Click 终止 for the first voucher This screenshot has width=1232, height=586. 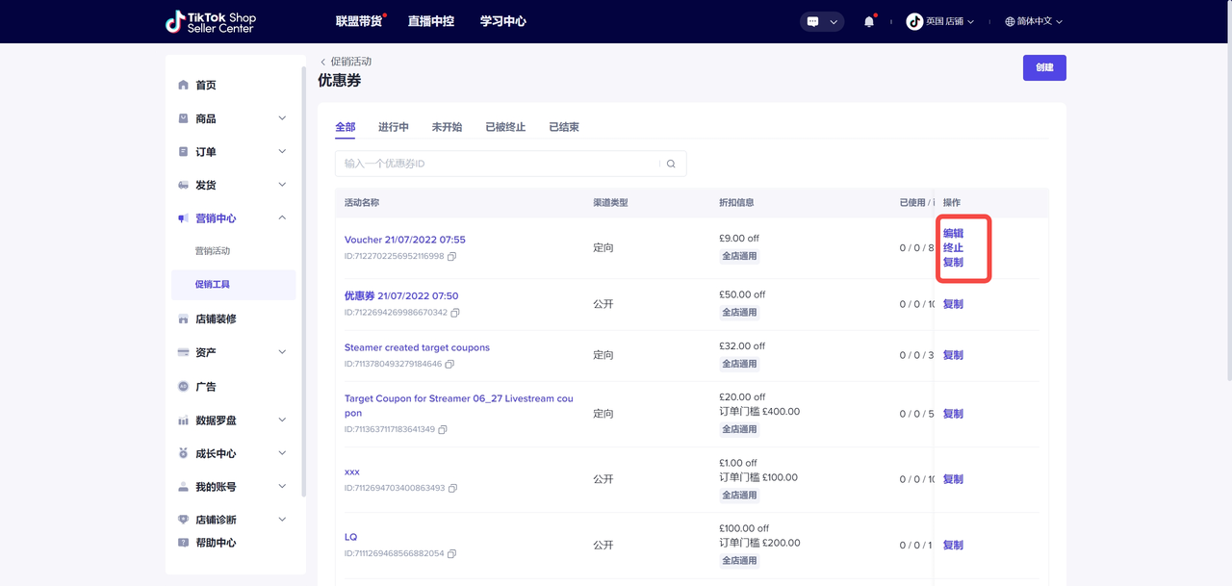[953, 248]
